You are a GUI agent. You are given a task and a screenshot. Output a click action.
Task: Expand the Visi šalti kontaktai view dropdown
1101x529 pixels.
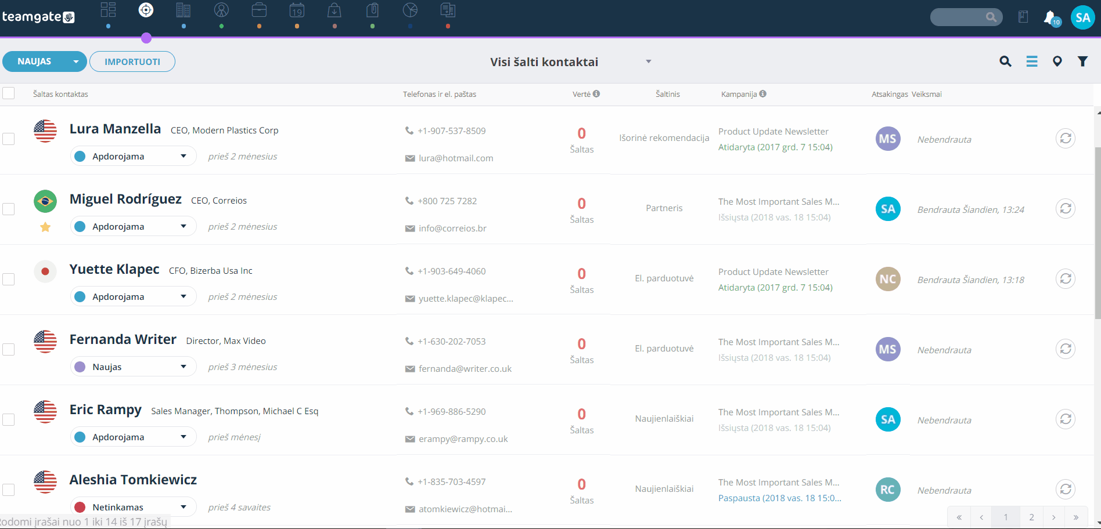648,61
